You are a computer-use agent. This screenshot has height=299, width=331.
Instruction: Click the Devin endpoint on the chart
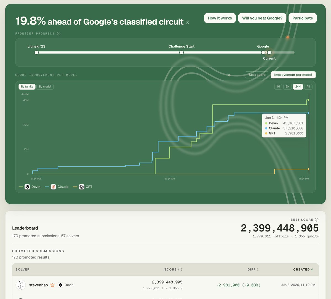click(309, 100)
